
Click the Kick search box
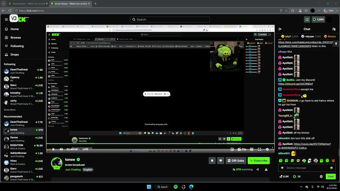pos(170,19)
